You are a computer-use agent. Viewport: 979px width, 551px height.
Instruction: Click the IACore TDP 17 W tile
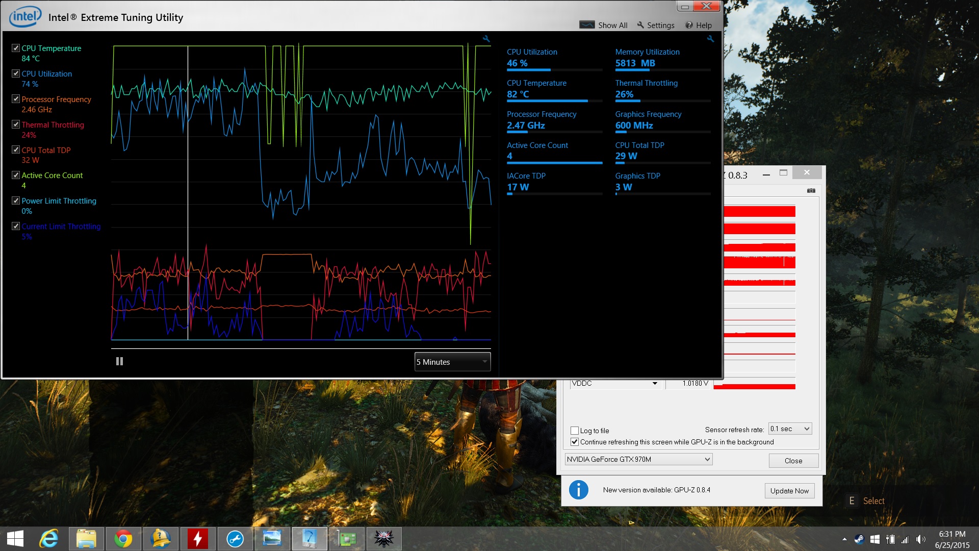(555, 184)
